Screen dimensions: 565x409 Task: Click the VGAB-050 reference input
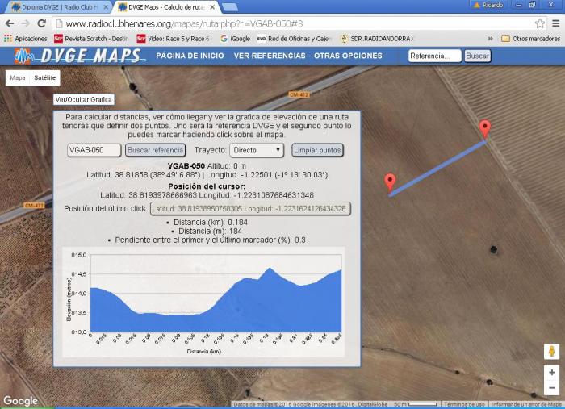(94, 150)
